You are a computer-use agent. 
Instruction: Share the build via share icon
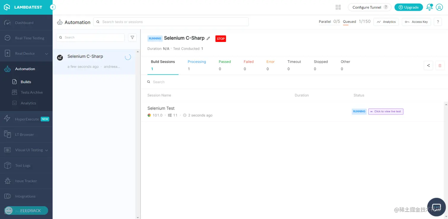coord(428,66)
